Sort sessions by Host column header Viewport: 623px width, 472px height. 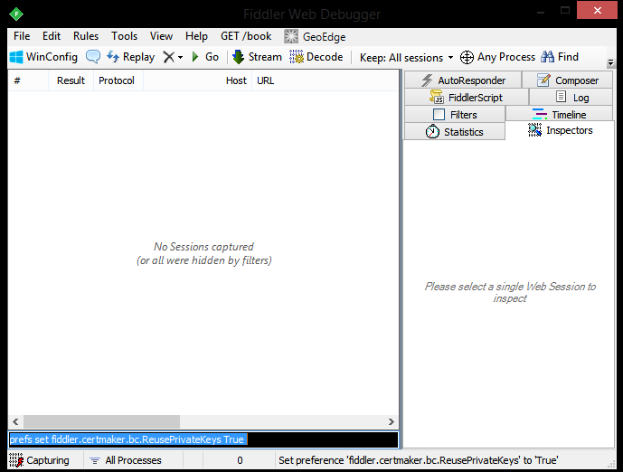[197, 80]
